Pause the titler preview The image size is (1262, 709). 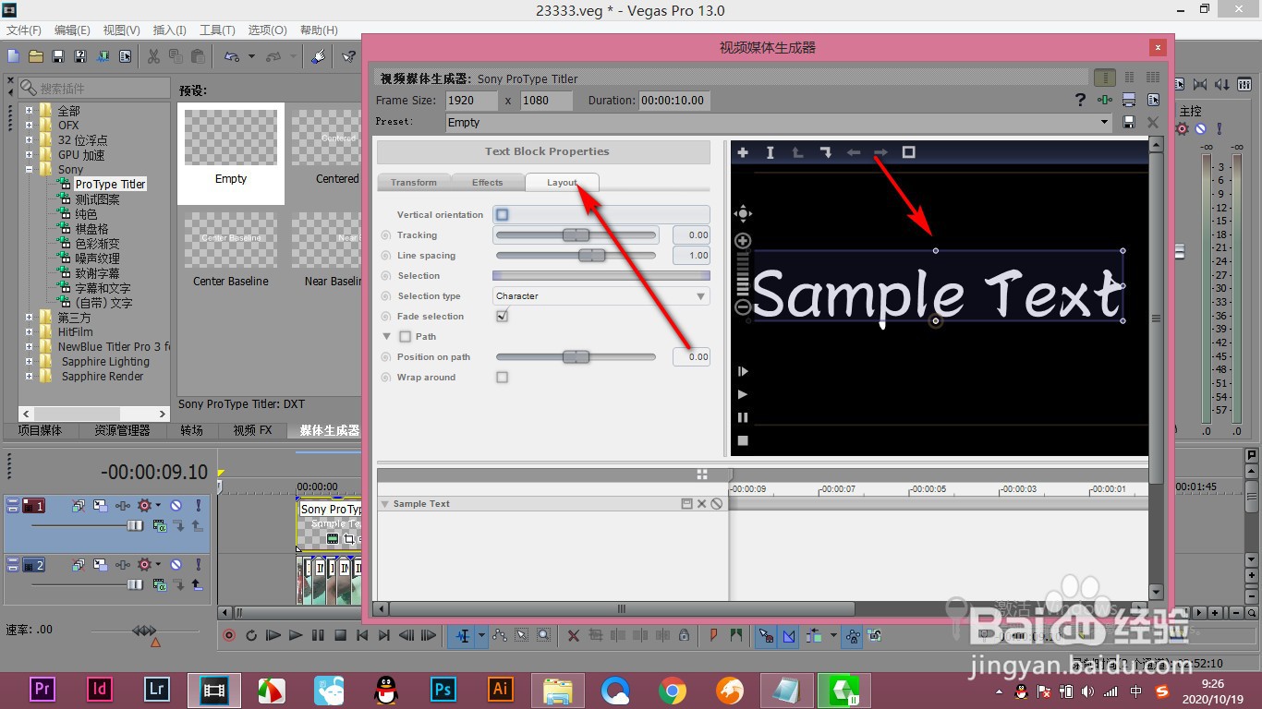pyautogui.click(x=743, y=417)
